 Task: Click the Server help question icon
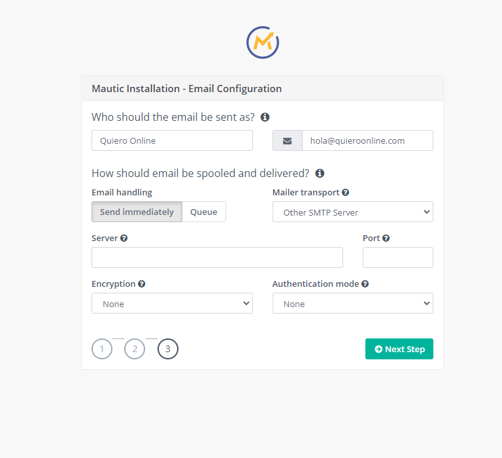(x=124, y=238)
